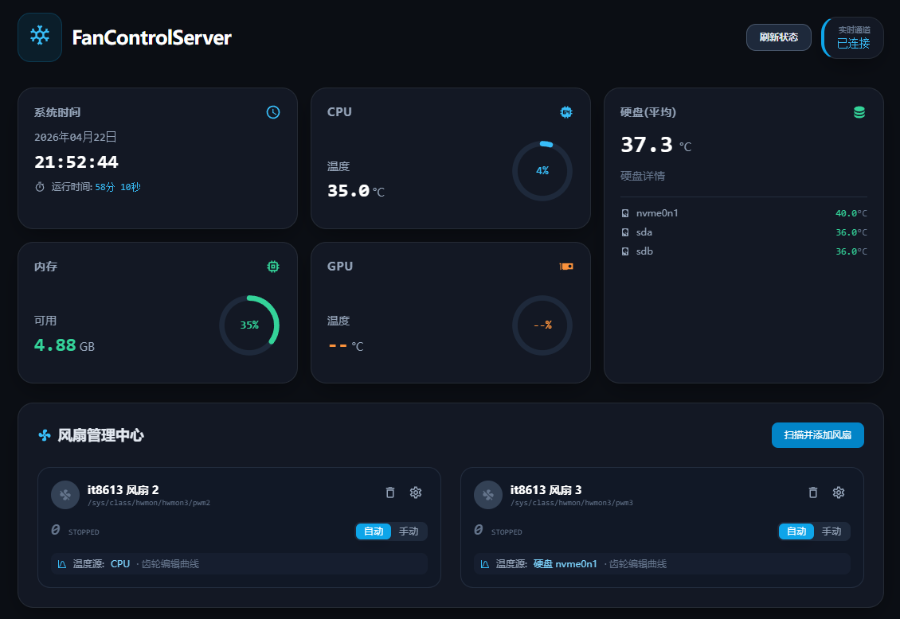
Task: Click the 40.0°C nvme0n1 temperature
Action: pyautogui.click(x=851, y=213)
